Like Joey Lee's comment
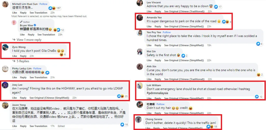Viewport: 266px width, 130px height. pos(15,98)
